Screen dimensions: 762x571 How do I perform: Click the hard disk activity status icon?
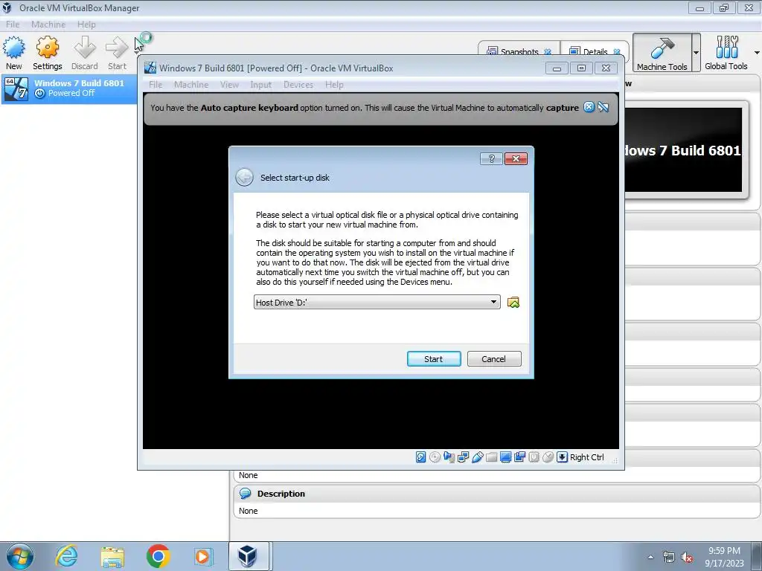421,457
